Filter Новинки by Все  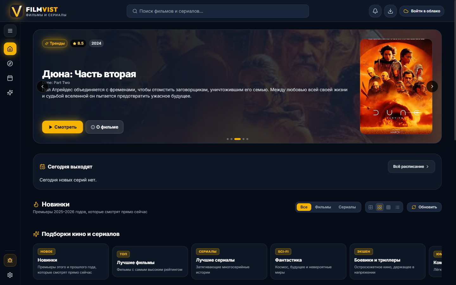tap(304, 207)
